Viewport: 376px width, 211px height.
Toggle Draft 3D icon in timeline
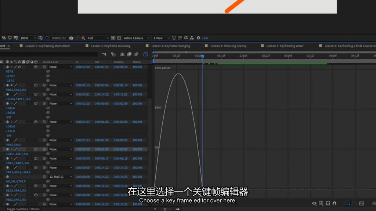[113, 55]
